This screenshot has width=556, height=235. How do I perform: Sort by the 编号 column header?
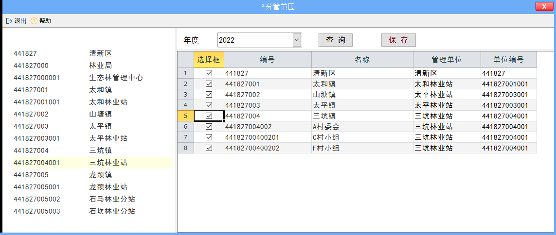[267, 60]
